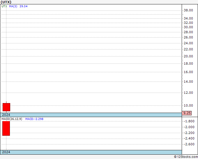Click the -2.000 MACD axis label
Viewport: 198px width, 159px height.
pos(189,127)
